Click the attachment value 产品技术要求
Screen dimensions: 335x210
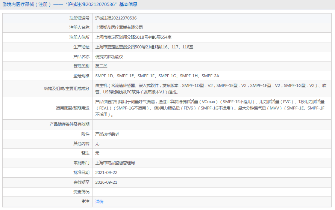pos(107,134)
